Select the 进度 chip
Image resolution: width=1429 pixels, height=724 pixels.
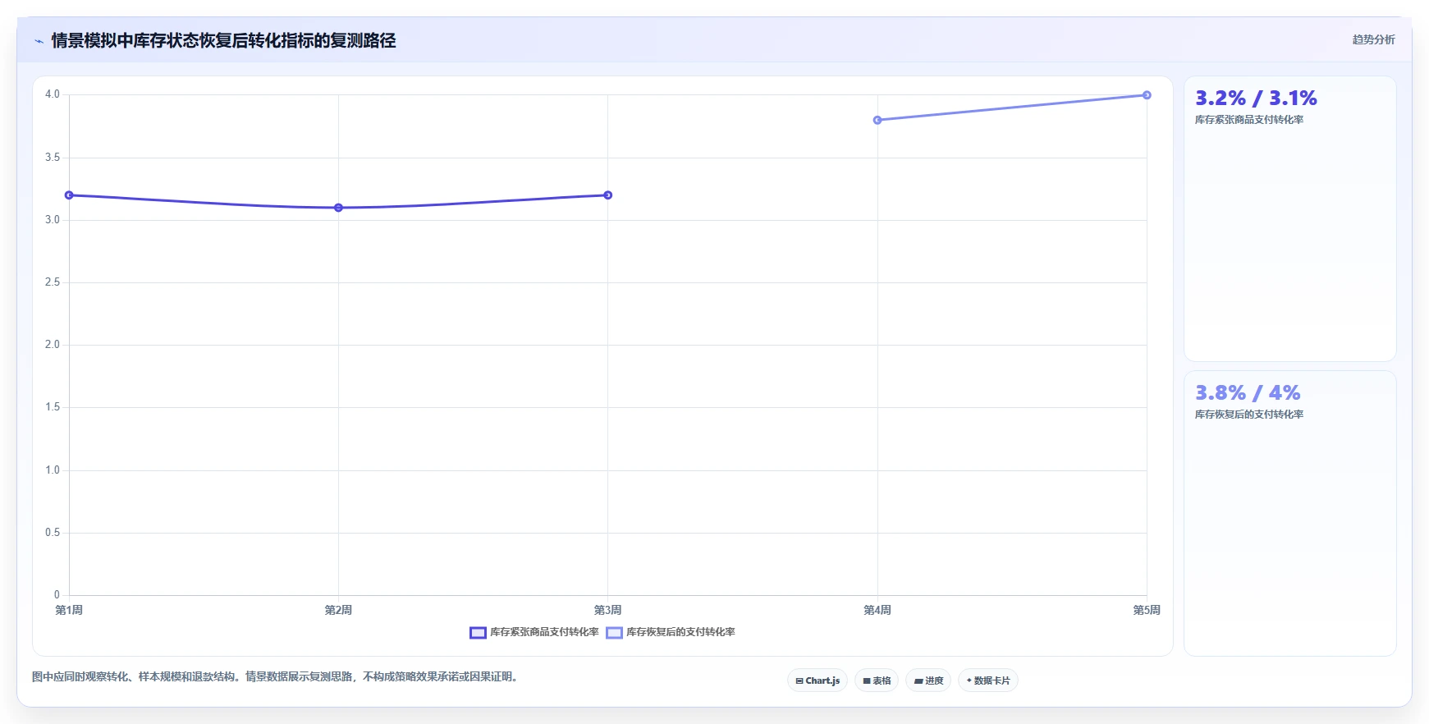point(928,680)
